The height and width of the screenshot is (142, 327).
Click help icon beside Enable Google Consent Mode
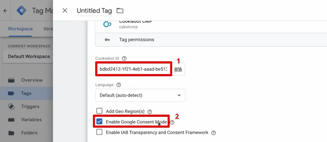coord(172,122)
